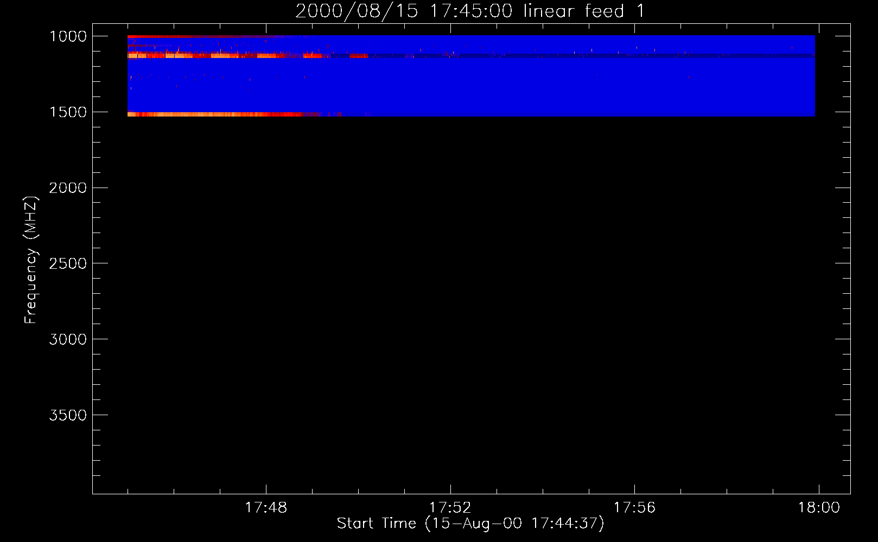878x542 pixels.
Task: Select the 3500 frequency axis label
Action: (x=68, y=415)
